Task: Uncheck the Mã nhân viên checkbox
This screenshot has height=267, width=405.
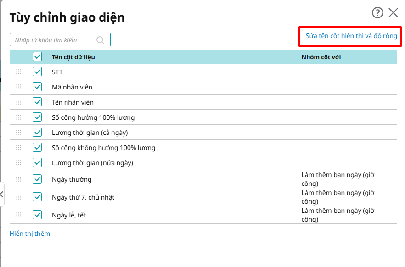Action: coord(37,87)
